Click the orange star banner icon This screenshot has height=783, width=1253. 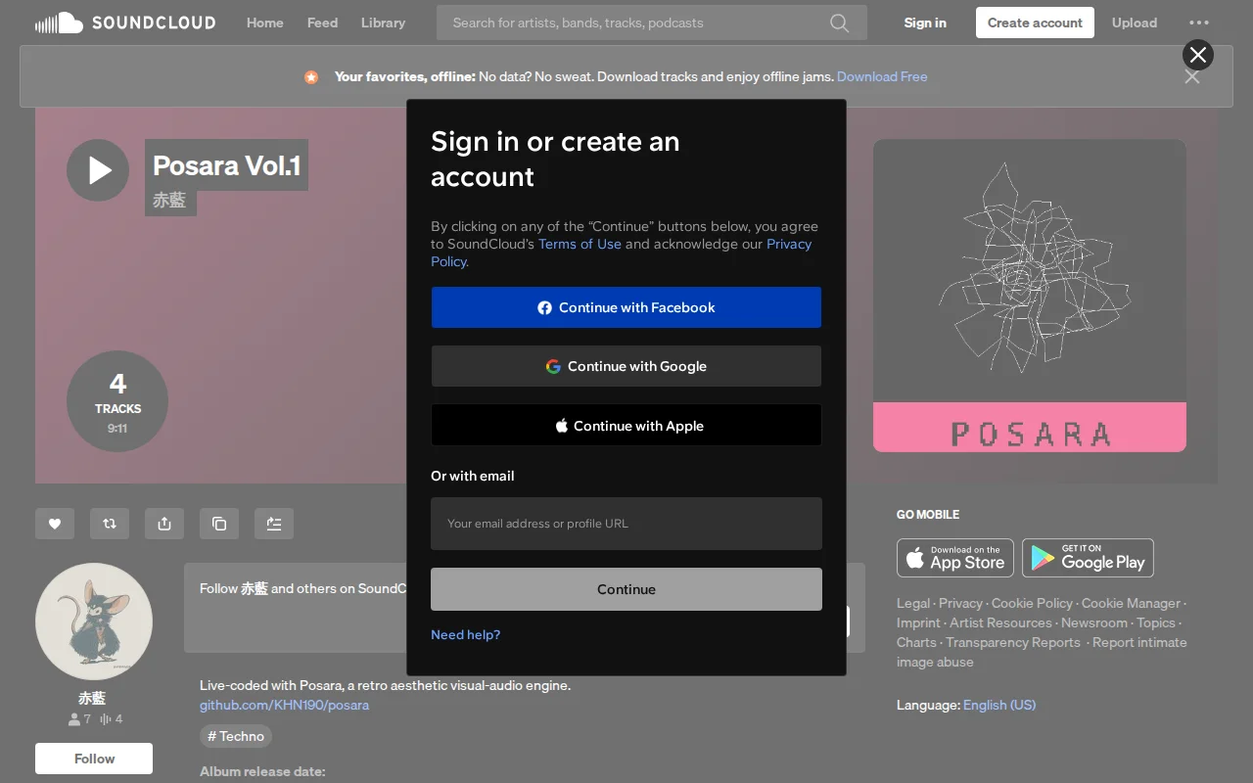click(311, 76)
